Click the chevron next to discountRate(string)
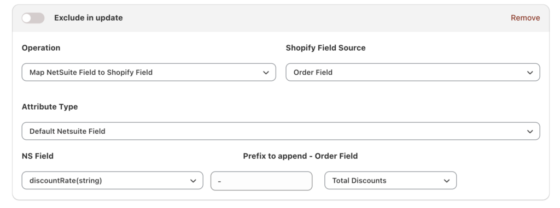560x208 pixels. click(193, 181)
